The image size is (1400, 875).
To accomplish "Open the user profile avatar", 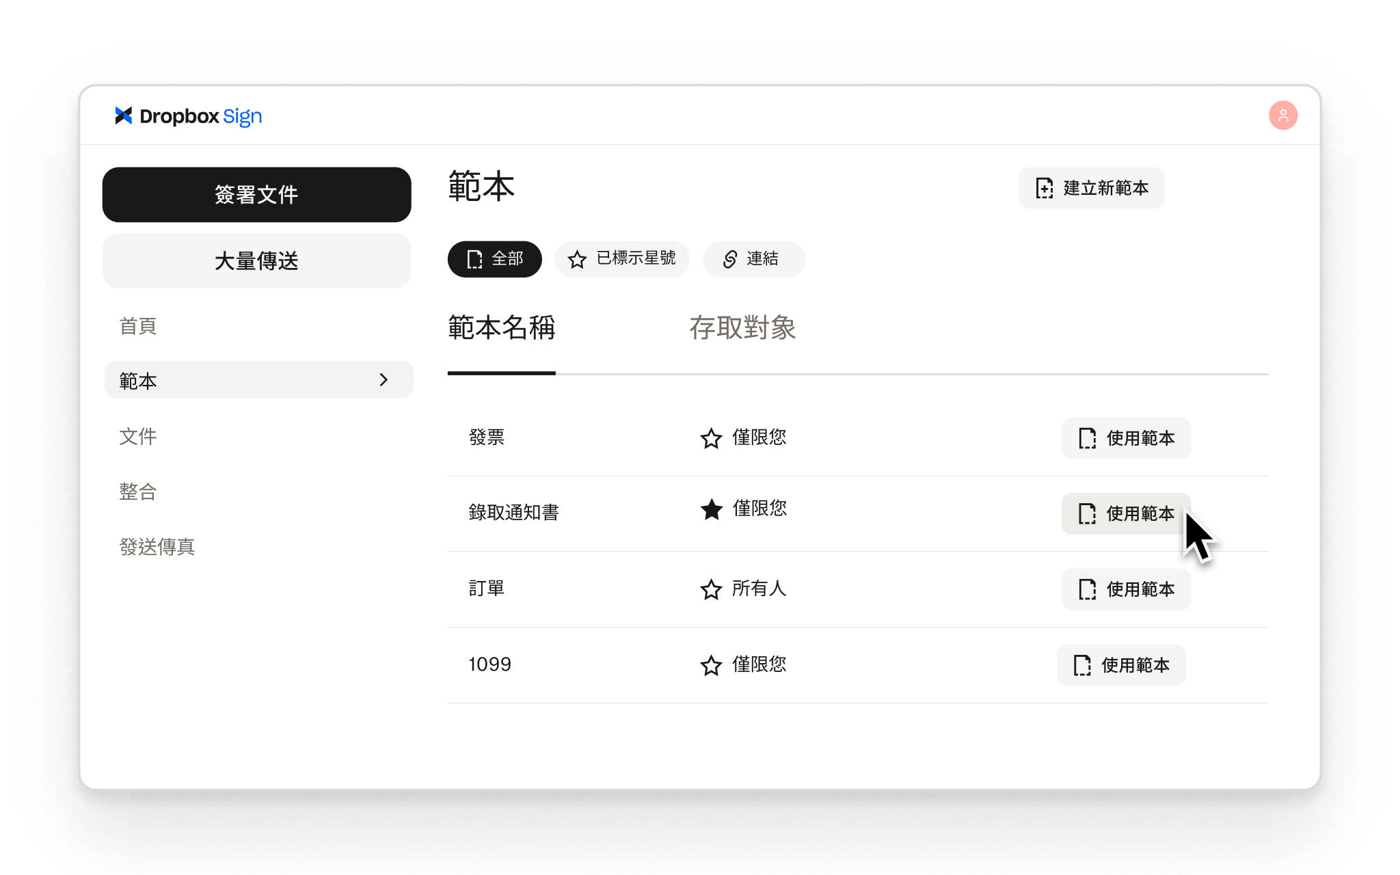I will [x=1283, y=116].
